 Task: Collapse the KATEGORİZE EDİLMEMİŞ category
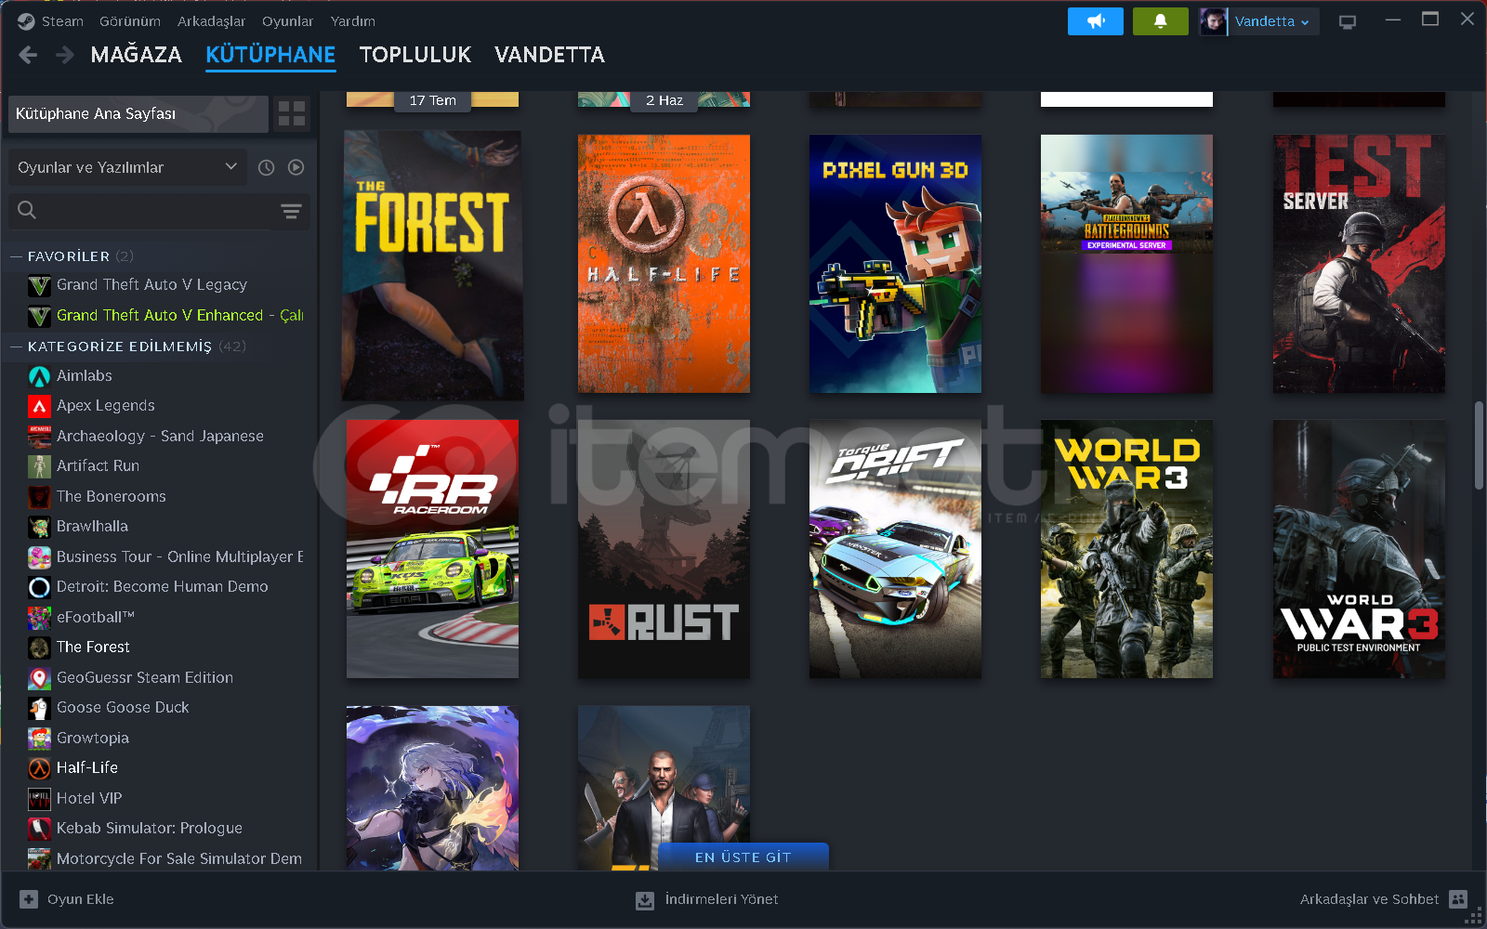[16, 347]
